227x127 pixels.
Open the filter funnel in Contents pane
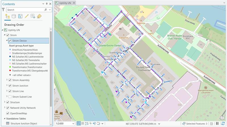[x=3, y=10]
